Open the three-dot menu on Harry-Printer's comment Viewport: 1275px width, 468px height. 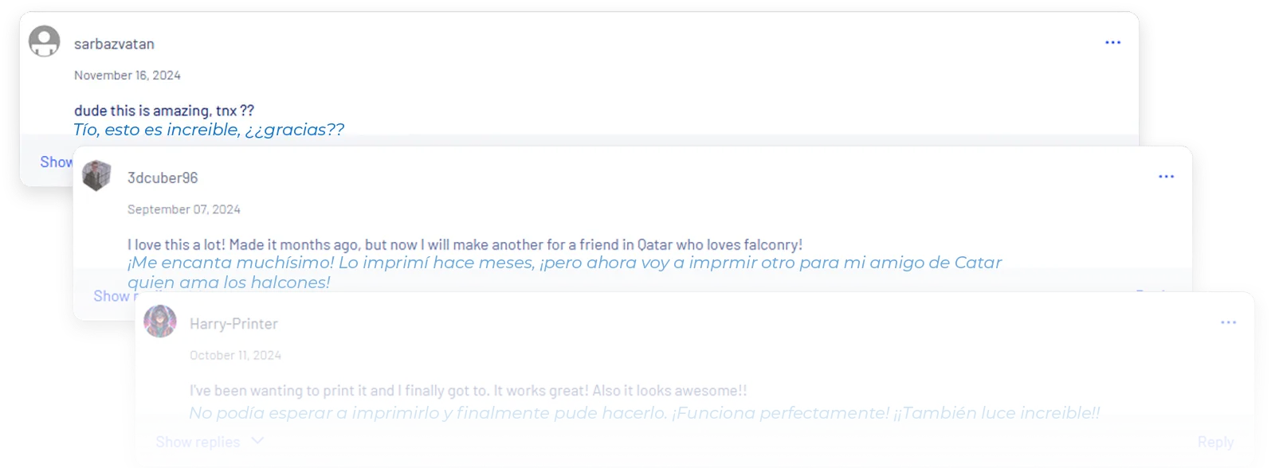pyautogui.click(x=1227, y=322)
